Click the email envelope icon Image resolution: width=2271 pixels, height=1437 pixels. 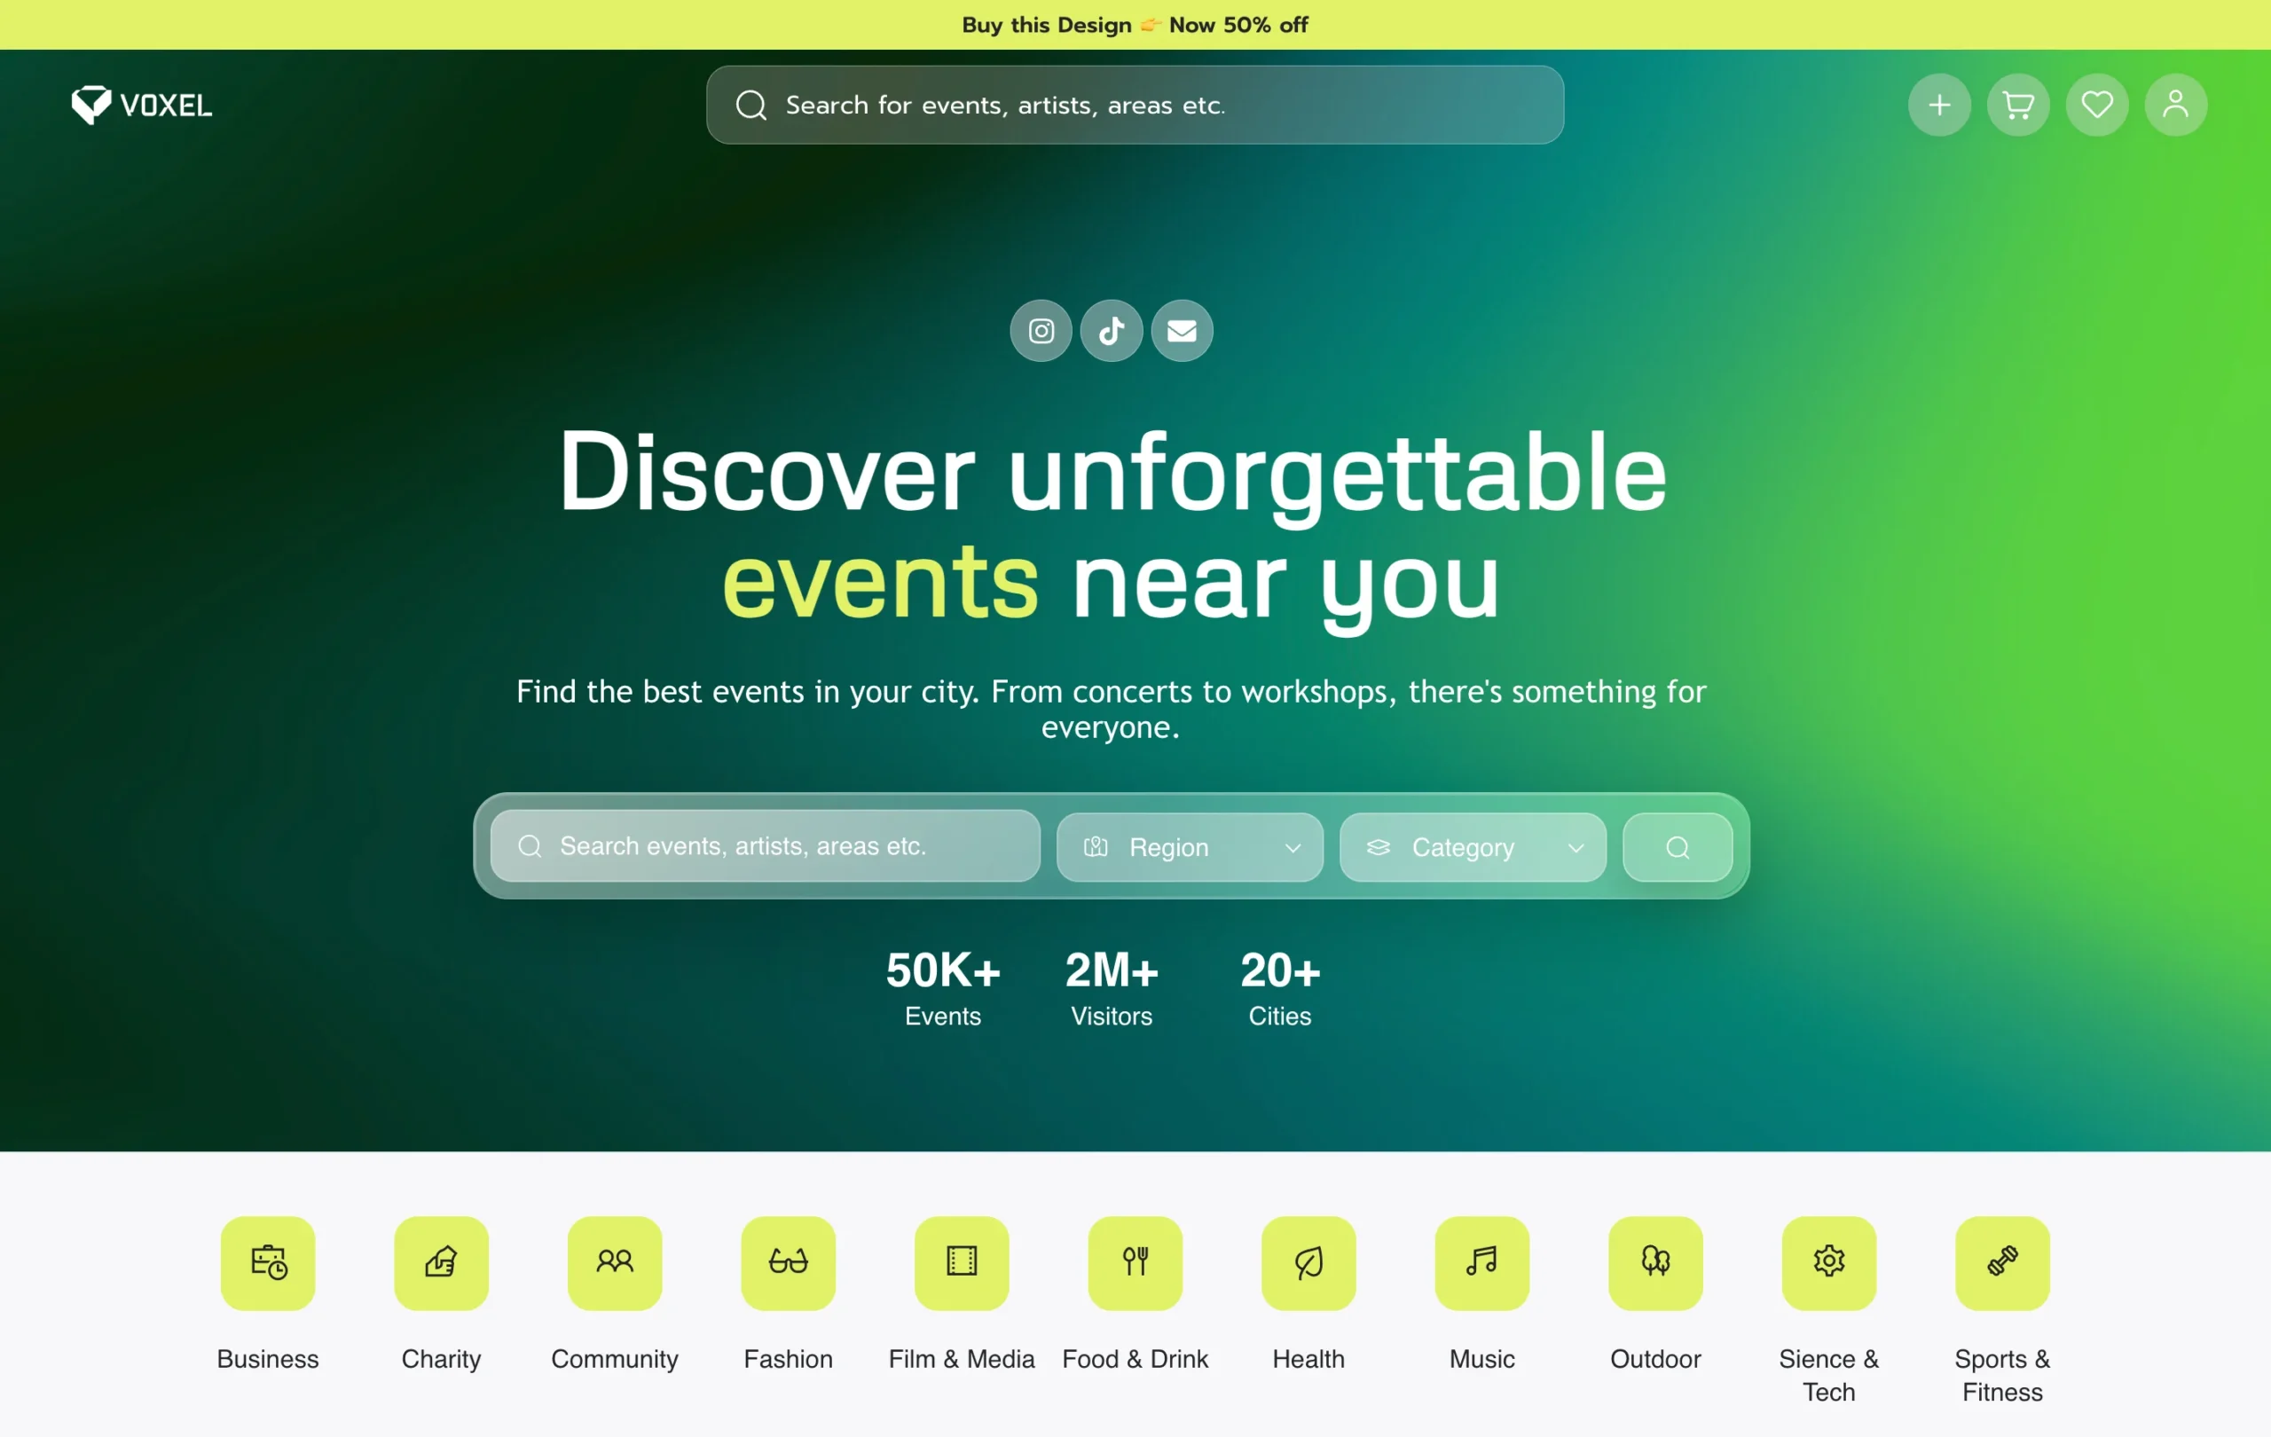[x=1182, y=331]
